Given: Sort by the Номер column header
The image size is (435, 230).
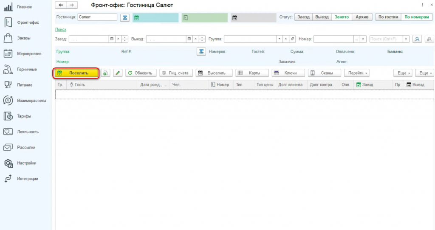Looking at the screenshot, I should (x=221, y=85).
